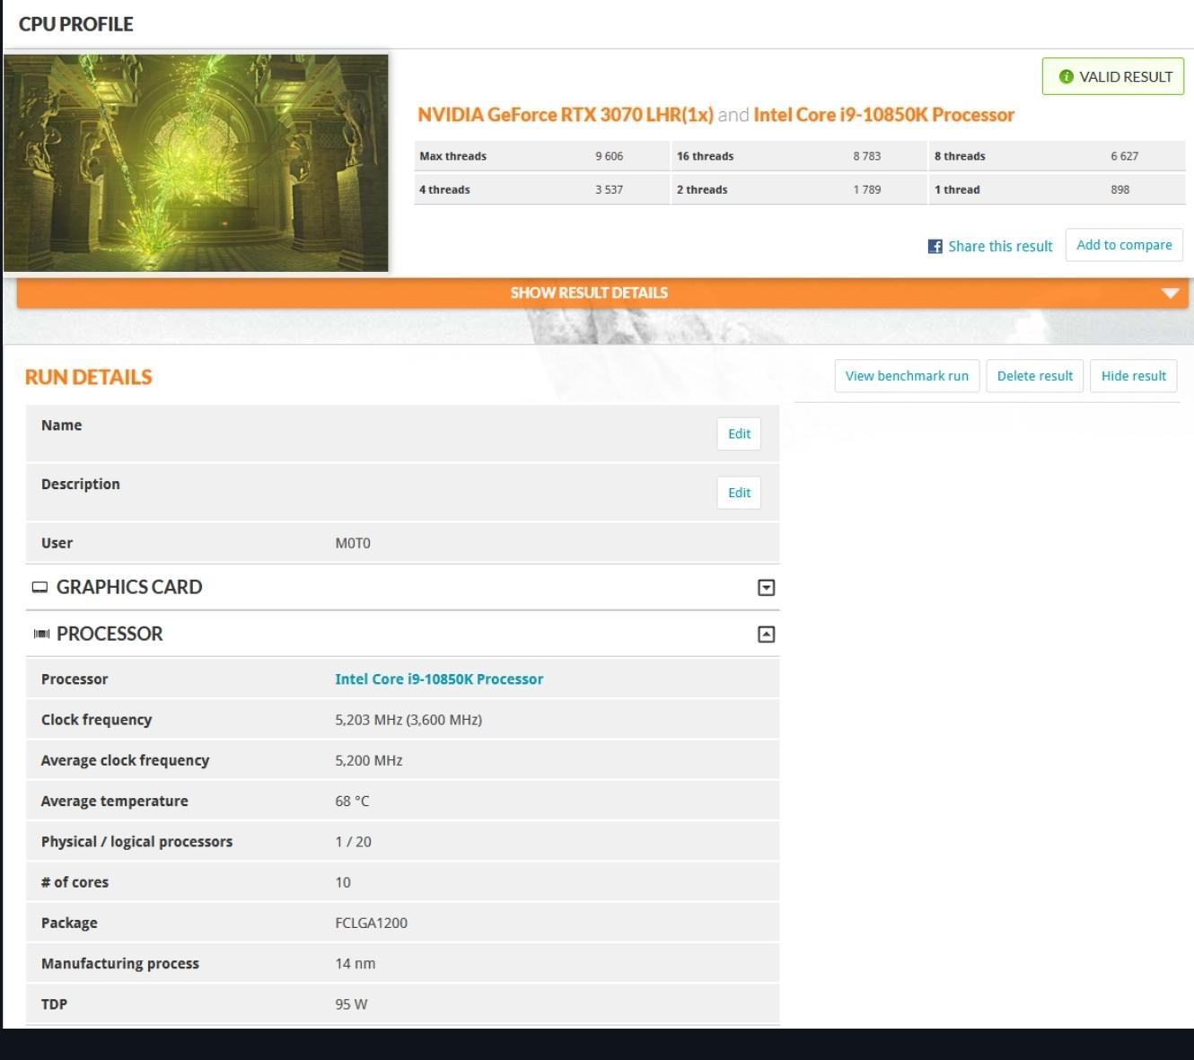
Task: Click the GRAPHICS CARD section header
Action: coord(403,587)
